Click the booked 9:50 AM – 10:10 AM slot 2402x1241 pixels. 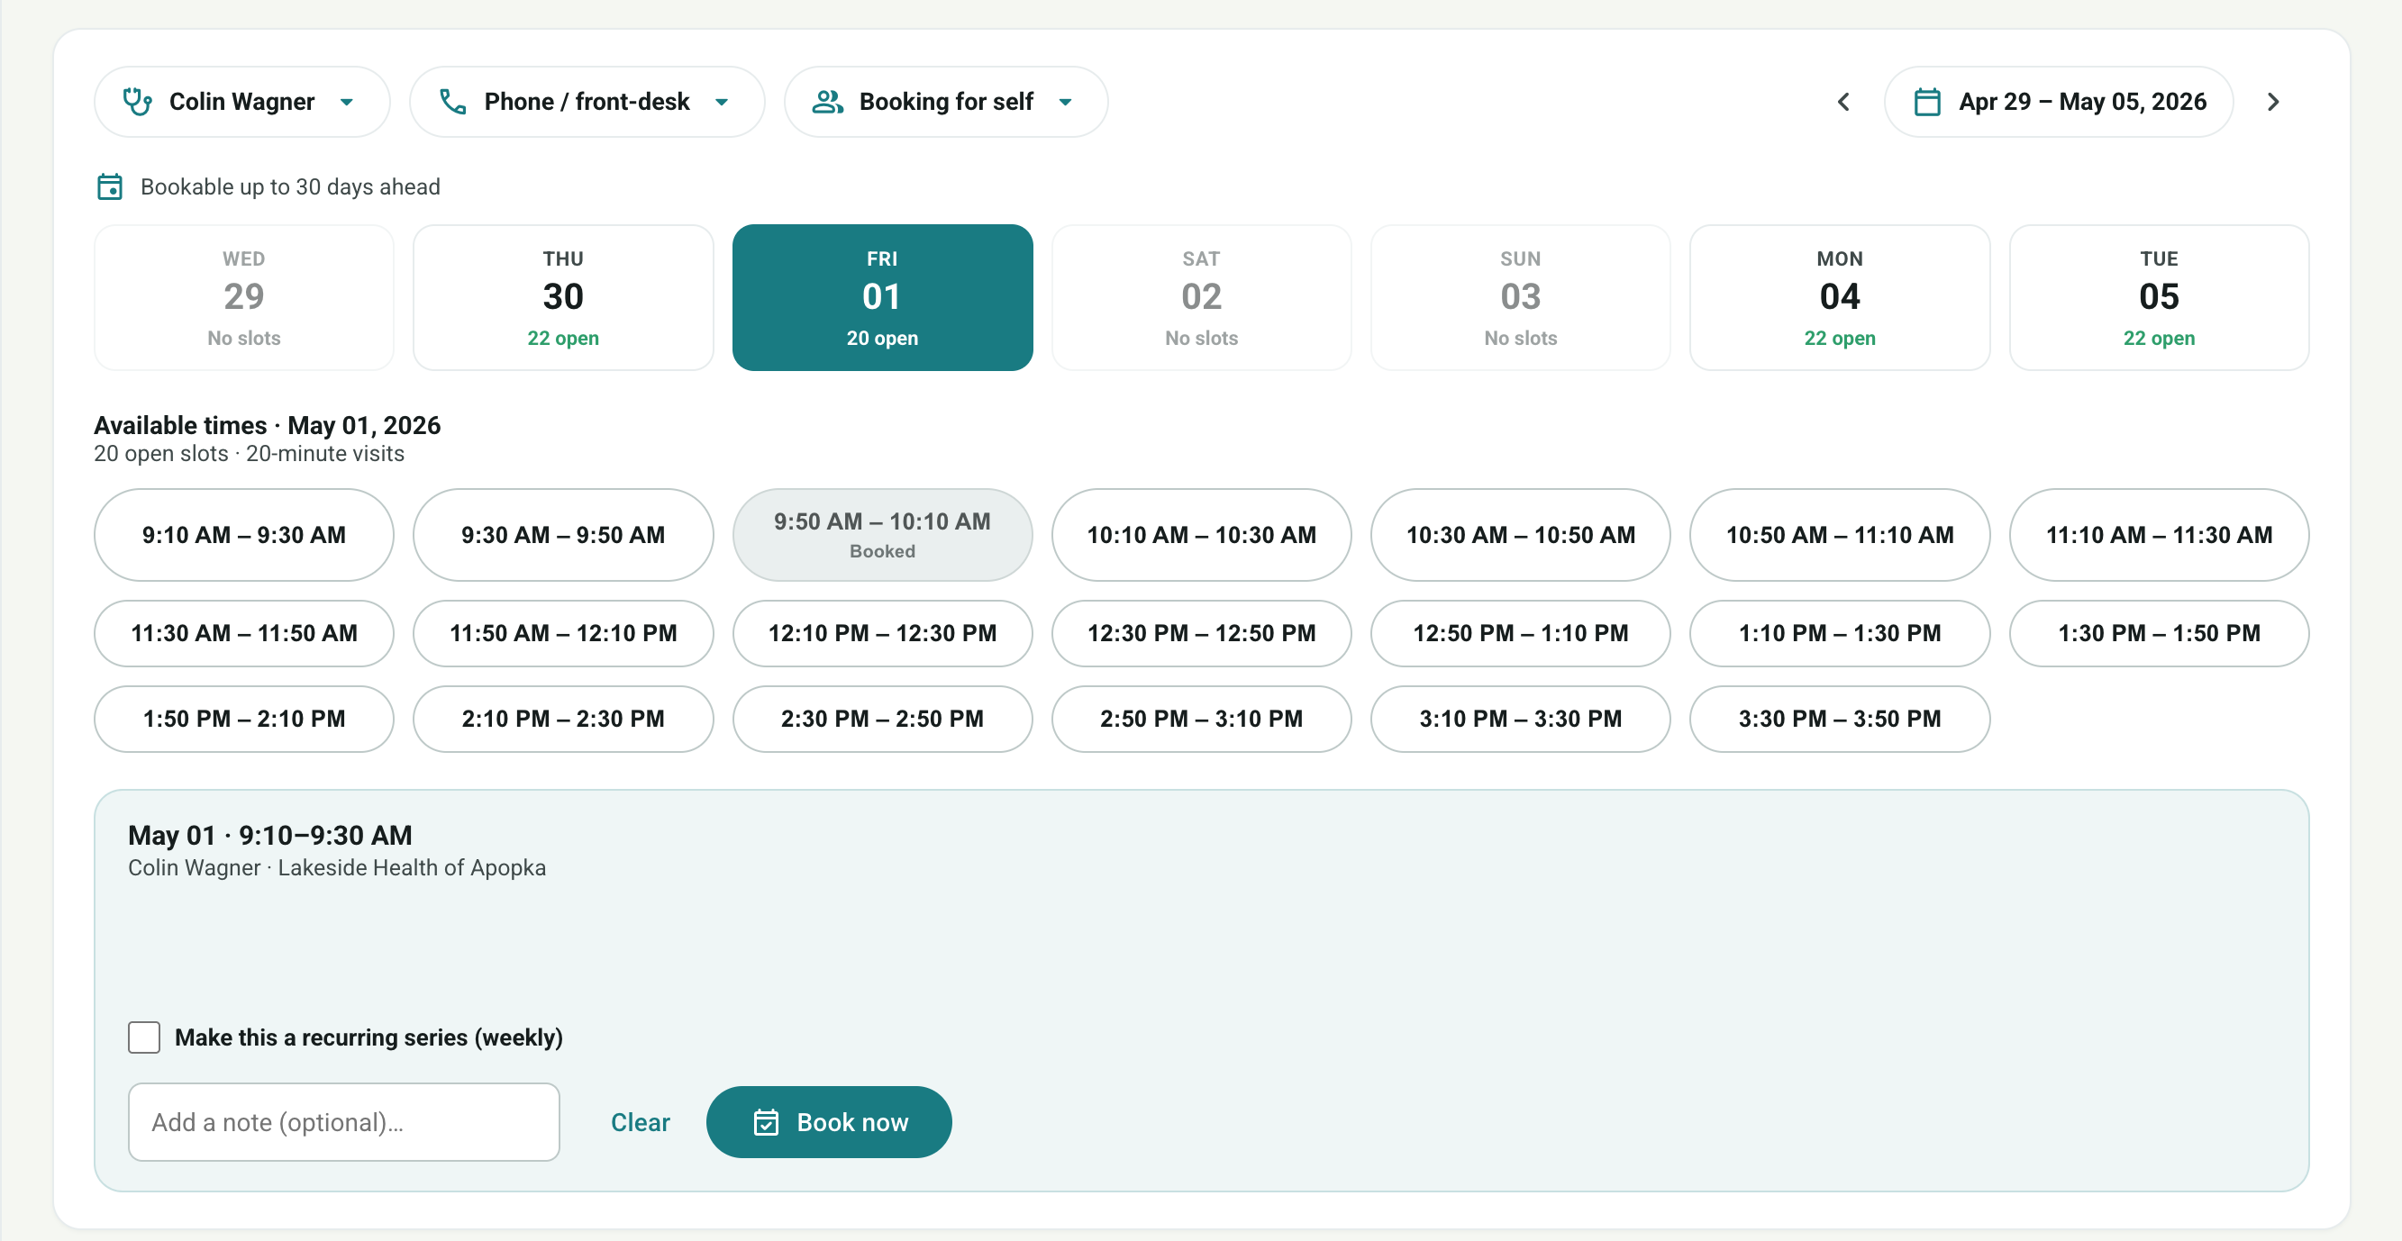(882, 535)
